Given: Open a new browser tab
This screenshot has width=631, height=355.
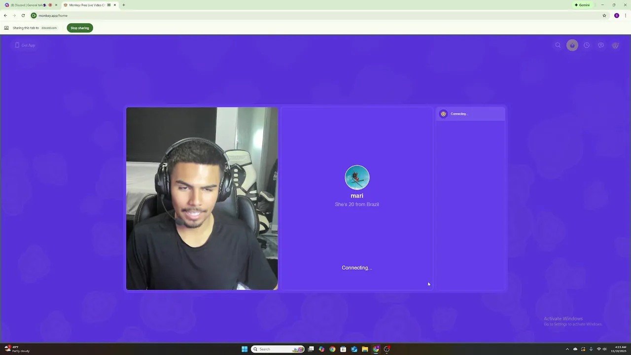Looking at the screenshot, I should pyautogui.click(x=123, y=5).
